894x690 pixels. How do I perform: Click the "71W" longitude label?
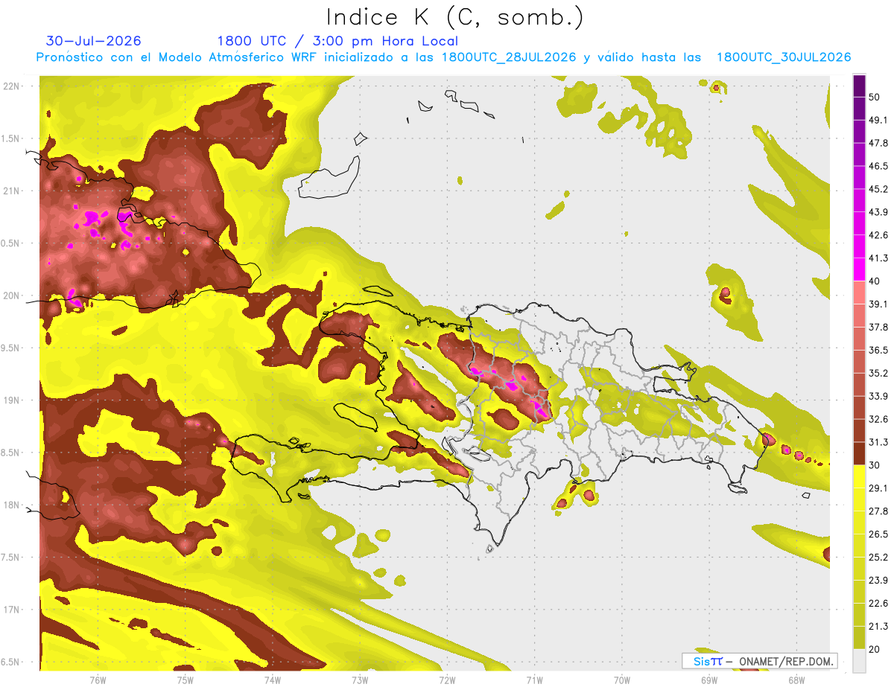tap(534, 680)
